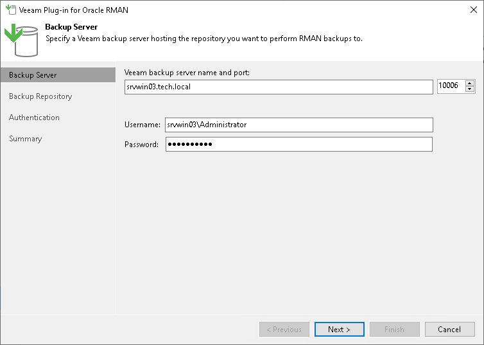Click the 'Veeam backup server name and port:' label
Viewport: 484px width, 345px height.
(187, 73)
